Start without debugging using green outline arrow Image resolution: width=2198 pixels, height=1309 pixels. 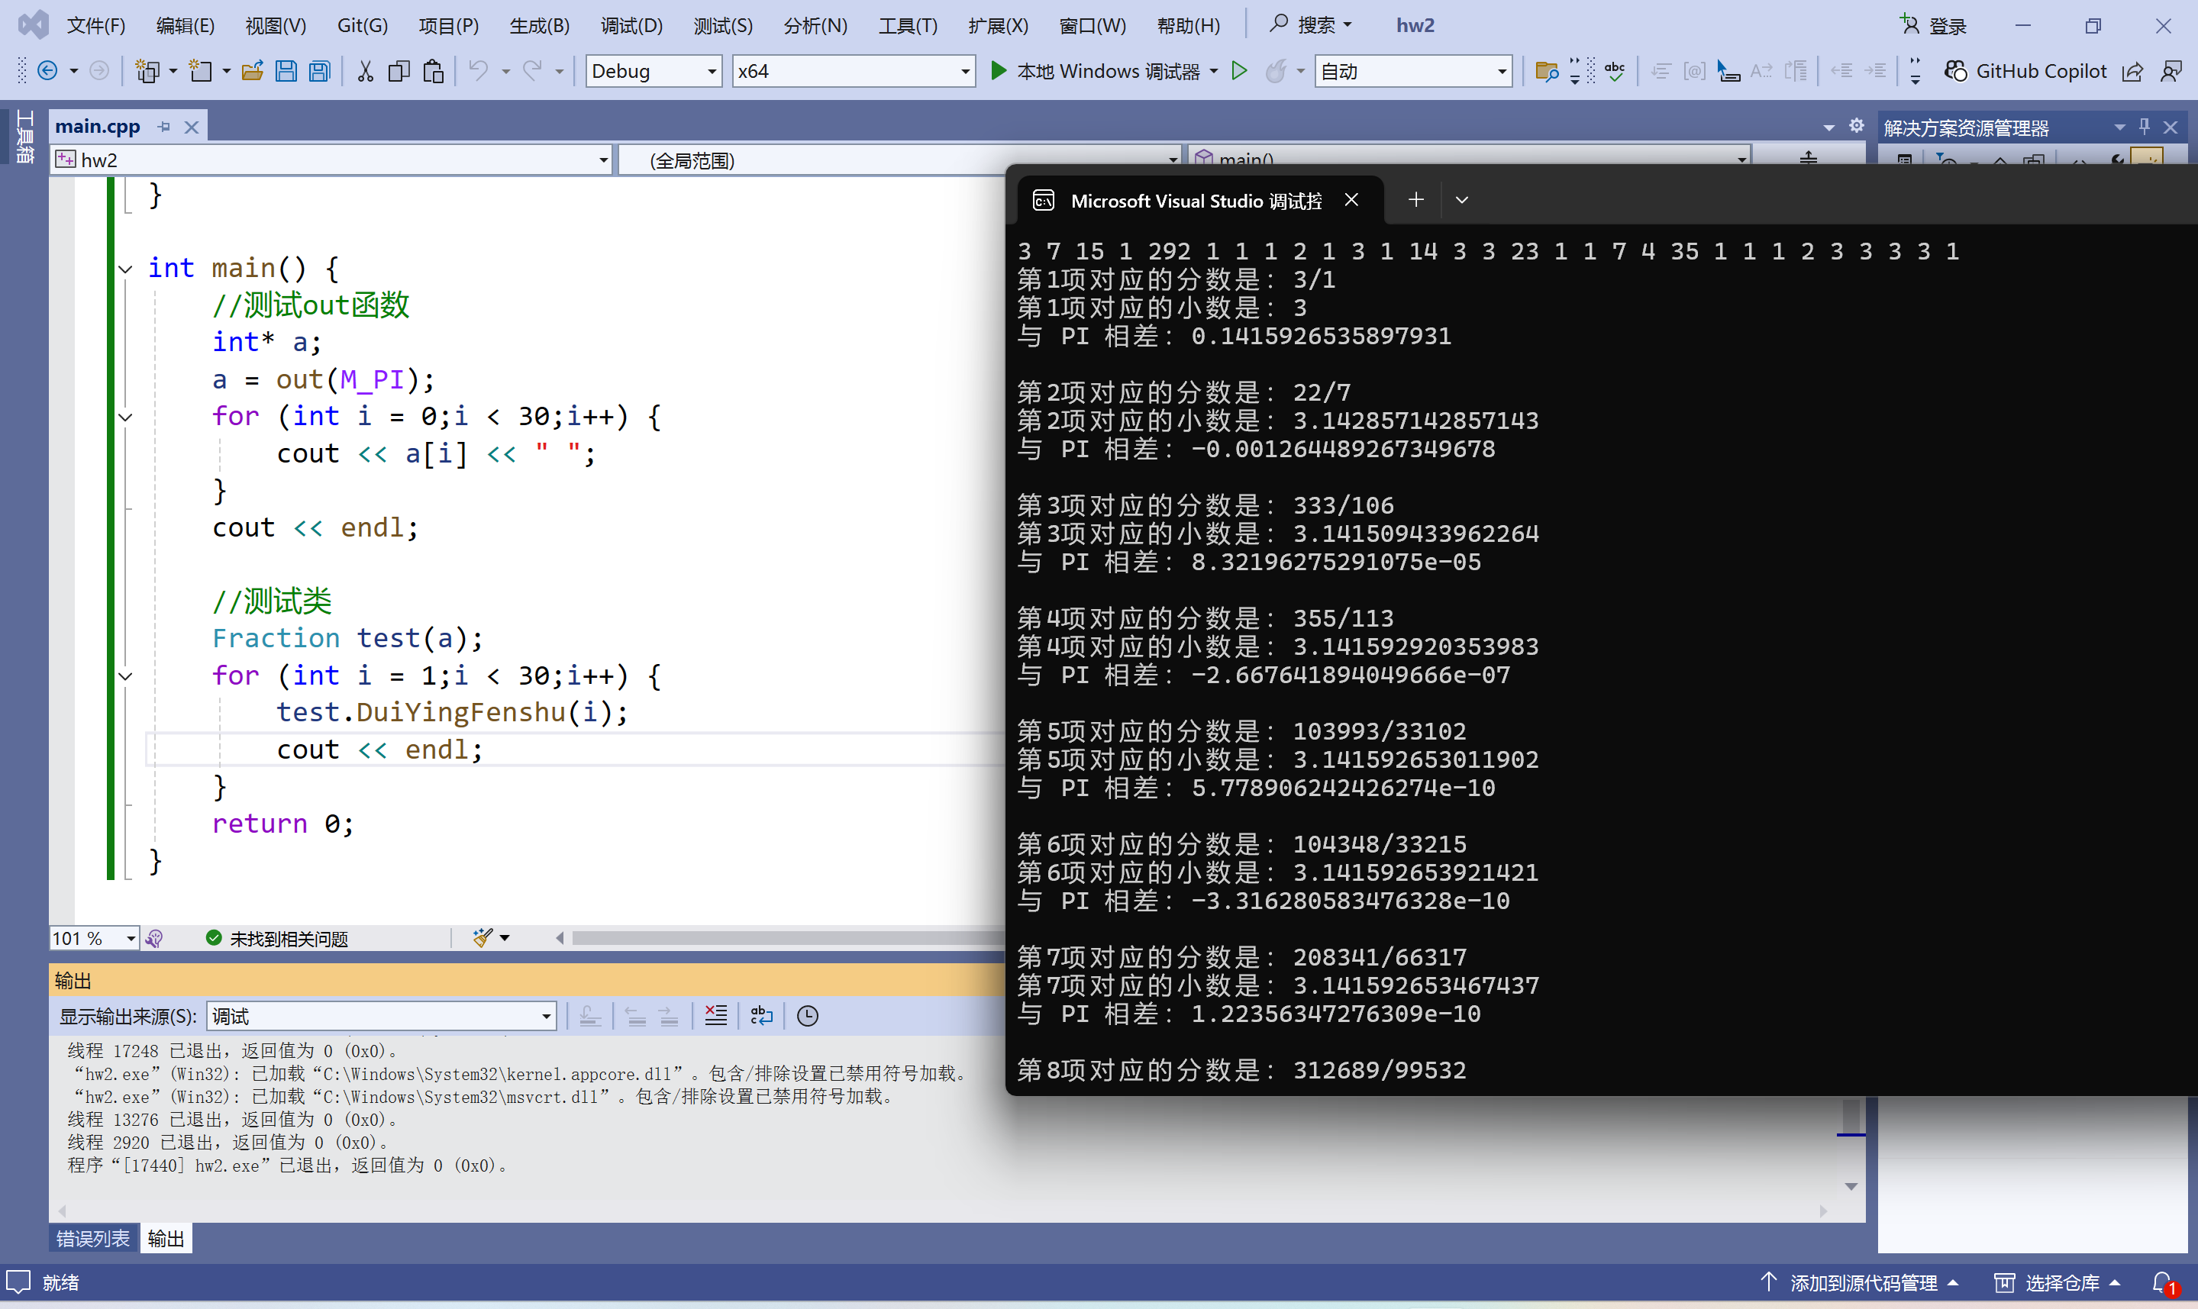point(1239,70)
